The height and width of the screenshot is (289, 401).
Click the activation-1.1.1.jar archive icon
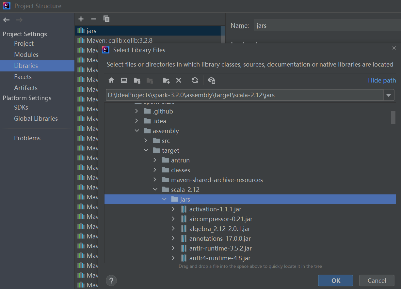(x=184, y=209)
